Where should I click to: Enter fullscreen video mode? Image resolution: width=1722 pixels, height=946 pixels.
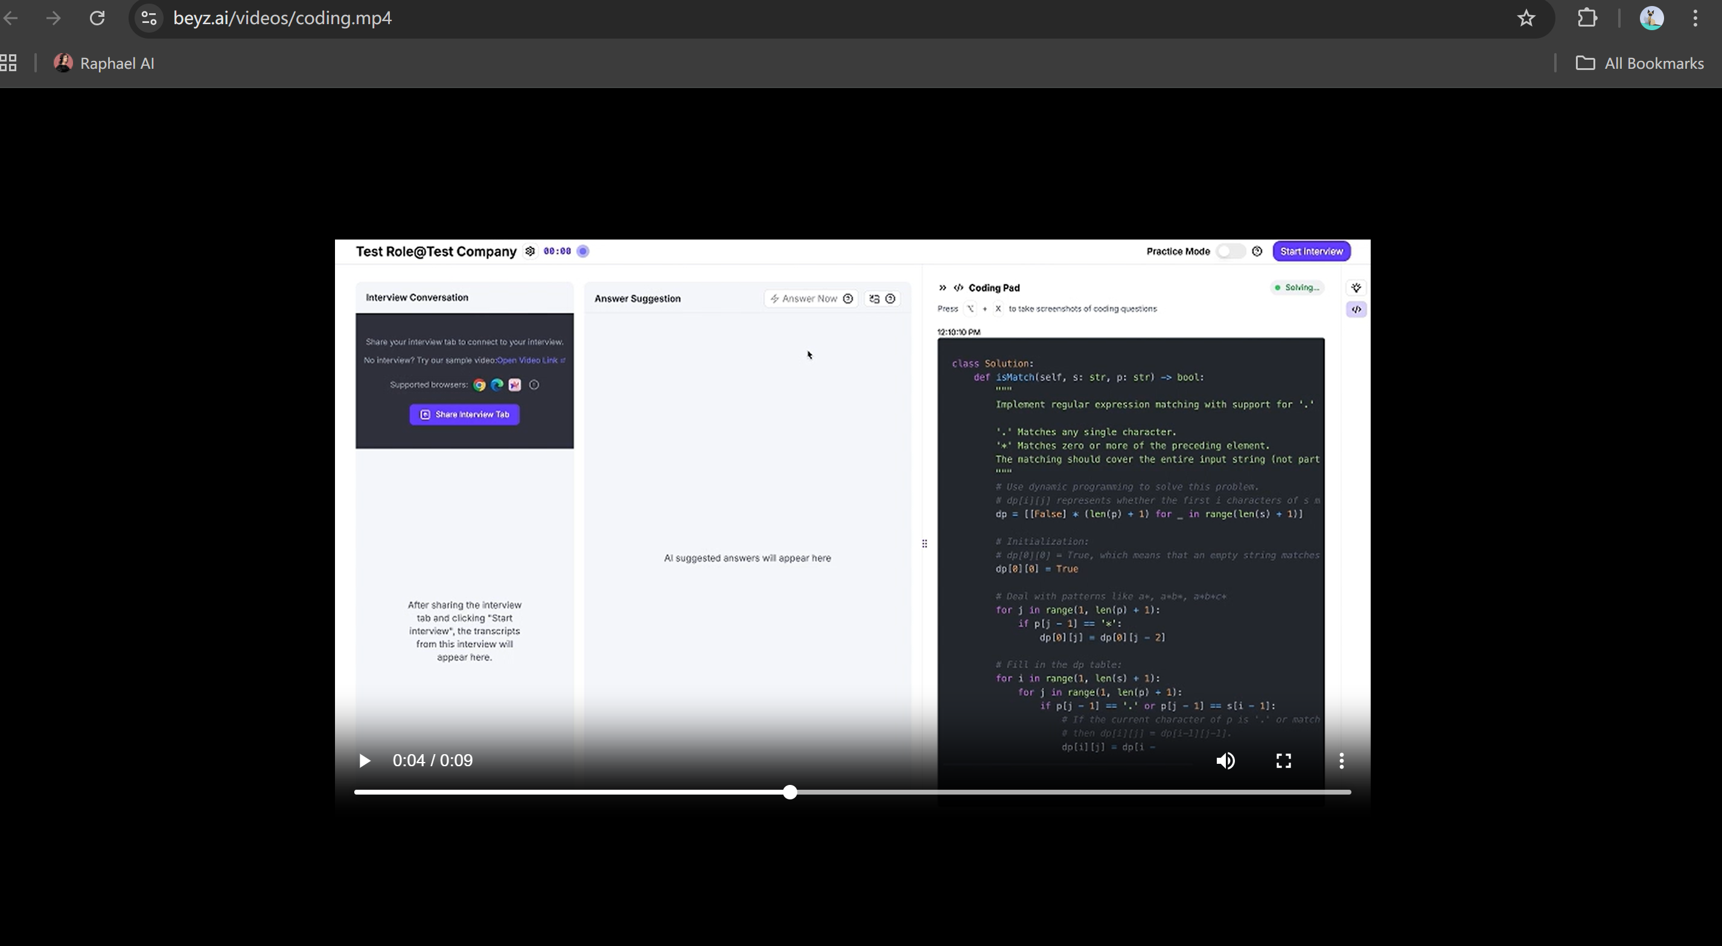(1283, 761)
